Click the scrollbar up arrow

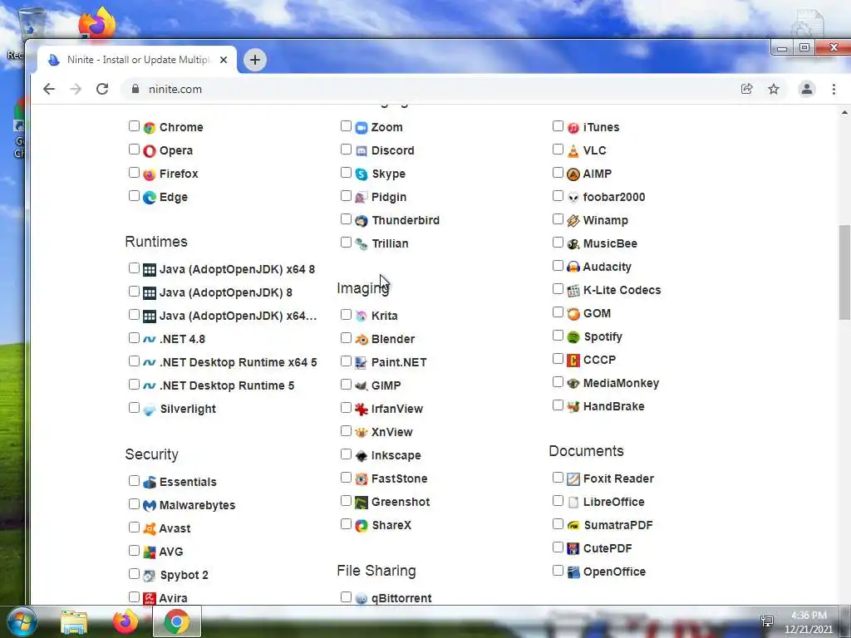tap(844, 113)
